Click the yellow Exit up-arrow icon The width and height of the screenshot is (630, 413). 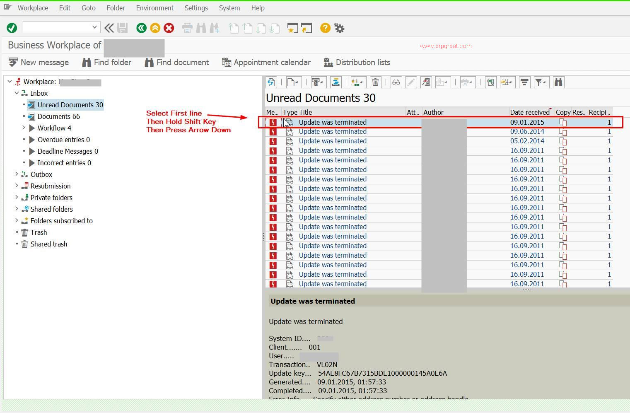click(x=155, y=28)
